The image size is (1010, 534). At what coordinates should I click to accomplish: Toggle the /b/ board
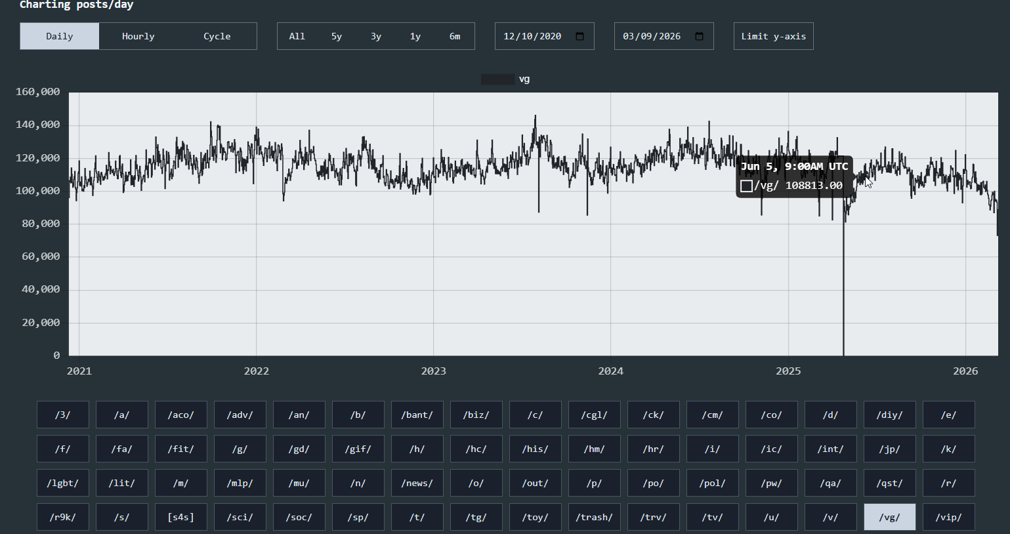358,415
